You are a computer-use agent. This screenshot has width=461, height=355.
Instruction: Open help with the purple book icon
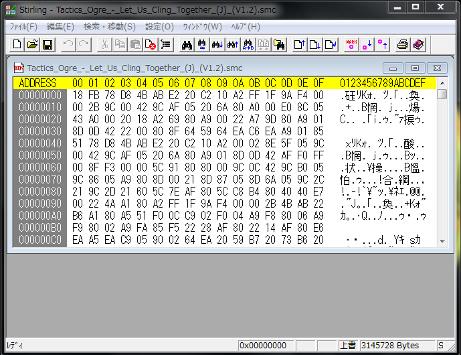point(418,45)
